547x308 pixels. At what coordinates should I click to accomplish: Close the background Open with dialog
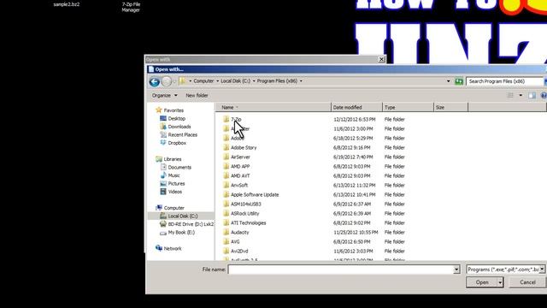click(x=382, y=59)
